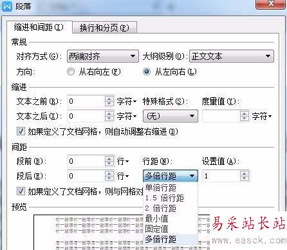The width and height of the screenshot is (287, 250).
Task: Open the 大纲级别 dropdown showing 正文文本
Action: tap(232, 56)
